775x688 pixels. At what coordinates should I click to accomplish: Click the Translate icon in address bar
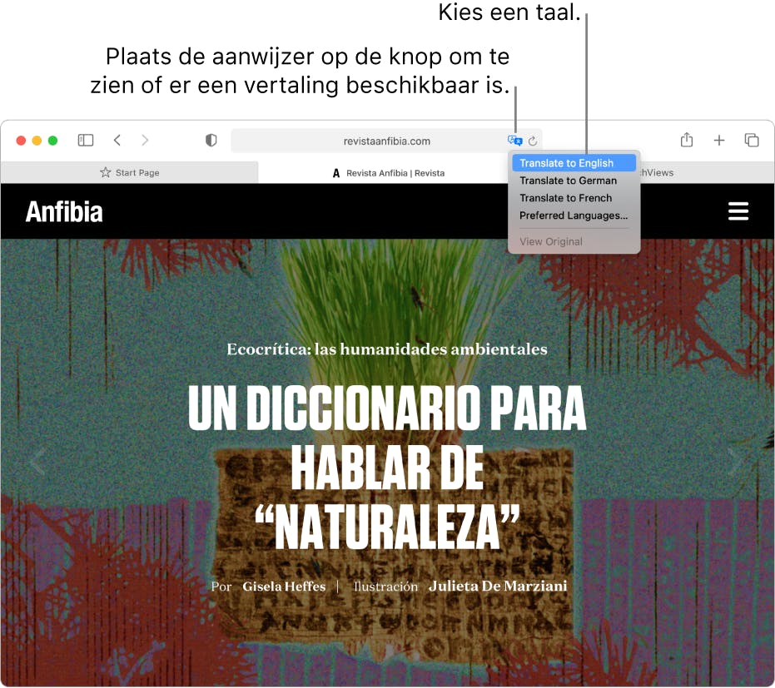coord(514,141)
